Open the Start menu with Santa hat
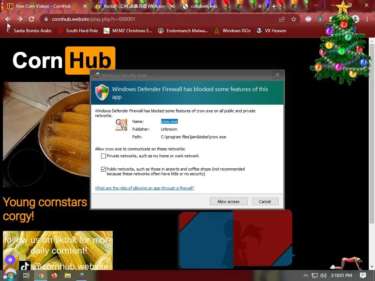This screenshot has width=375, height=281. click(x=10, y=275)
